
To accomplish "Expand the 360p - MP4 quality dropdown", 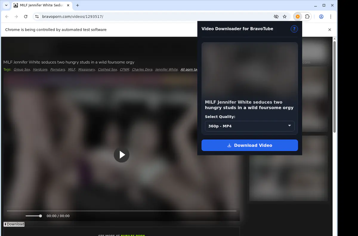I will point(250,126).
